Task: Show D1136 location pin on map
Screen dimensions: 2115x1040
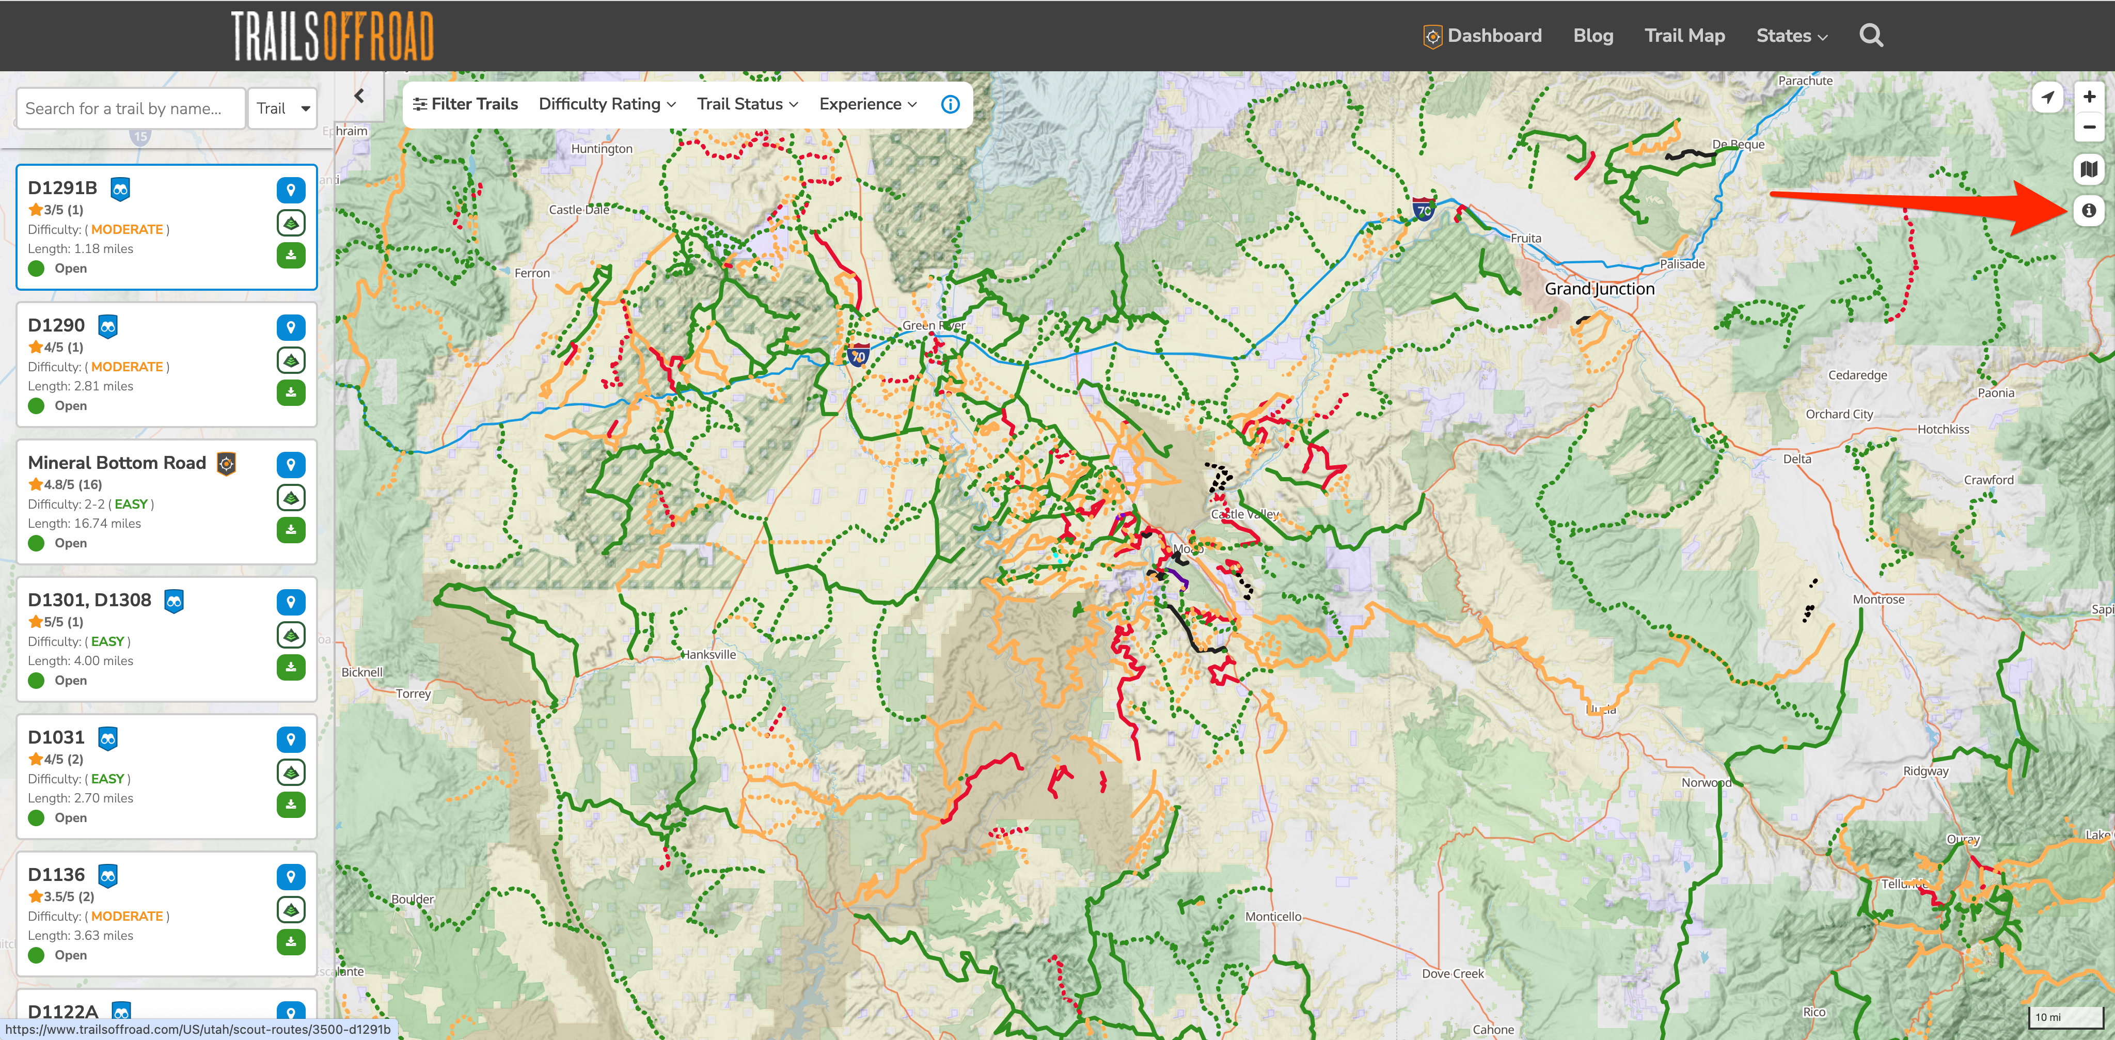Action: (291, 877)
